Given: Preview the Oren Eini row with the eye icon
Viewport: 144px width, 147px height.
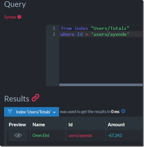Looking at the screenshot, I should click(x=18, y=135).
